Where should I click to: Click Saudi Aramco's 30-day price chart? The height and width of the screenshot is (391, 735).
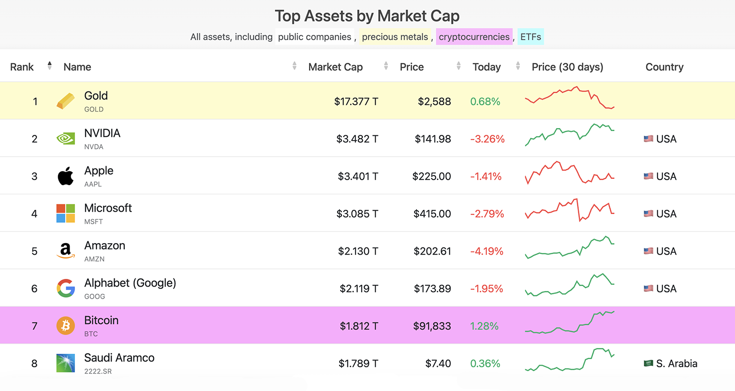pos(570,360)
